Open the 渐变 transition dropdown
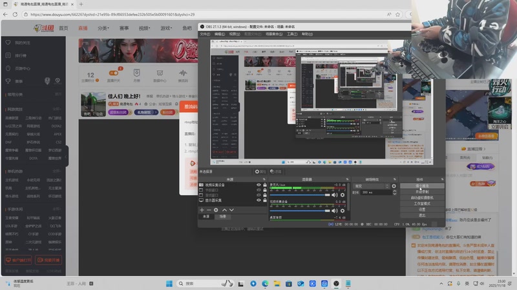 (371, 186)
